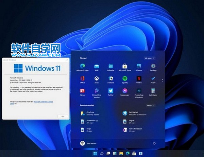Open the News pinned app

click(82, 92)
